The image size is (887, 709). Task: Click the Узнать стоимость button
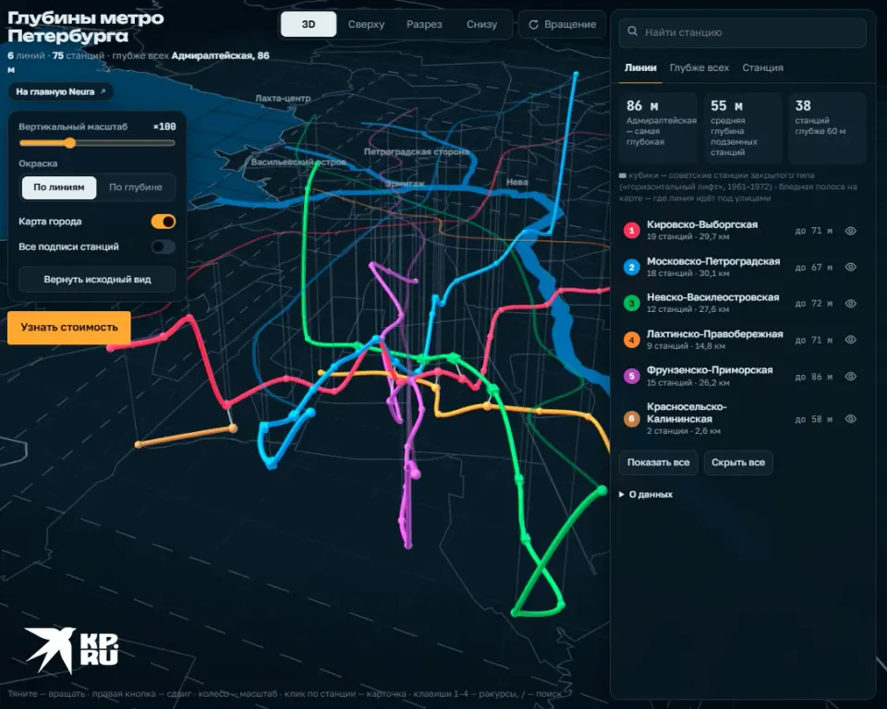point(69,328)
